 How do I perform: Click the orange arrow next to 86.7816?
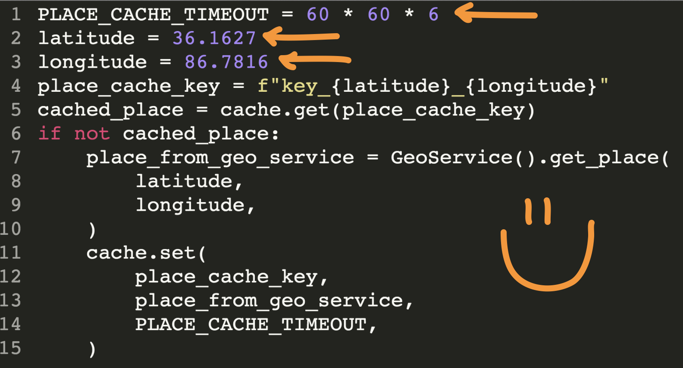(315, 60)
